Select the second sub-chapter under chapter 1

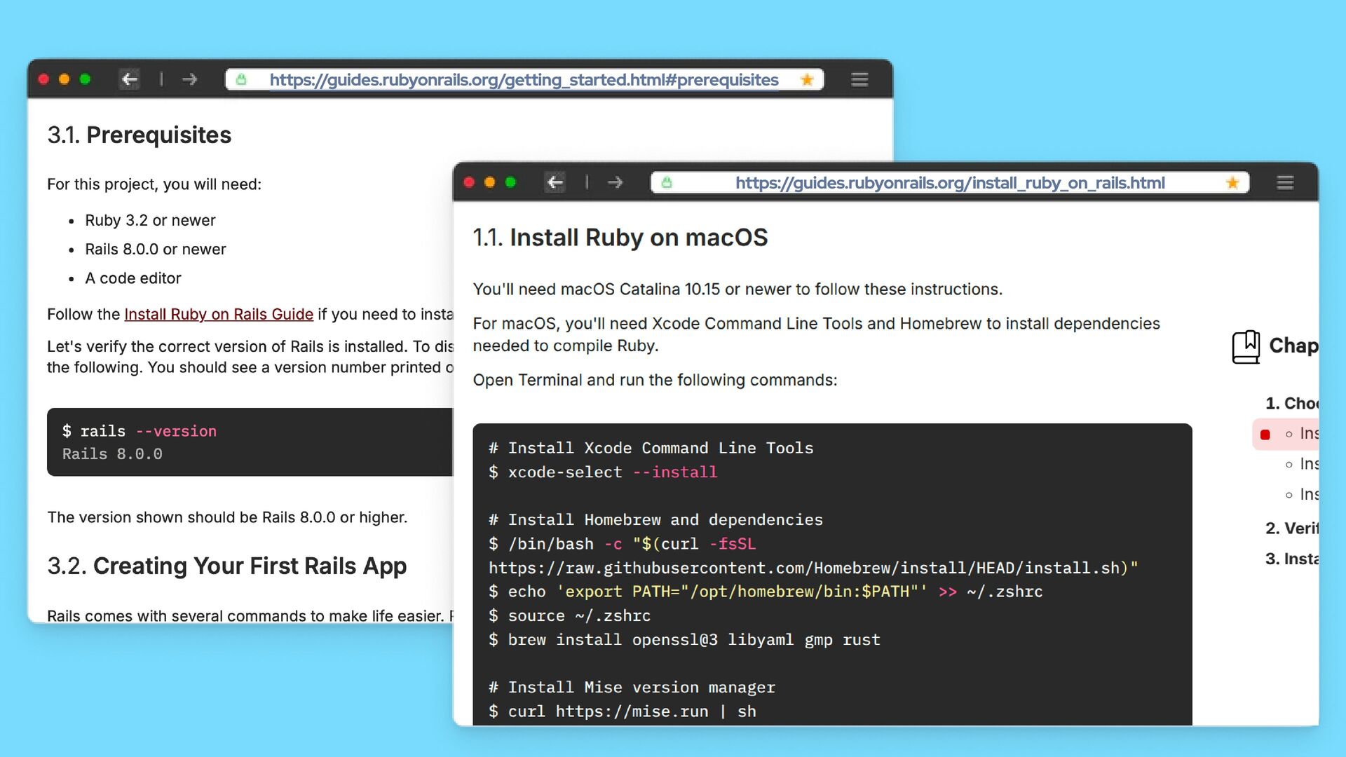tap(1301, 463)
